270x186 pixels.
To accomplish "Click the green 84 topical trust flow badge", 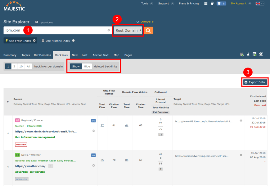I will (17, 155).
